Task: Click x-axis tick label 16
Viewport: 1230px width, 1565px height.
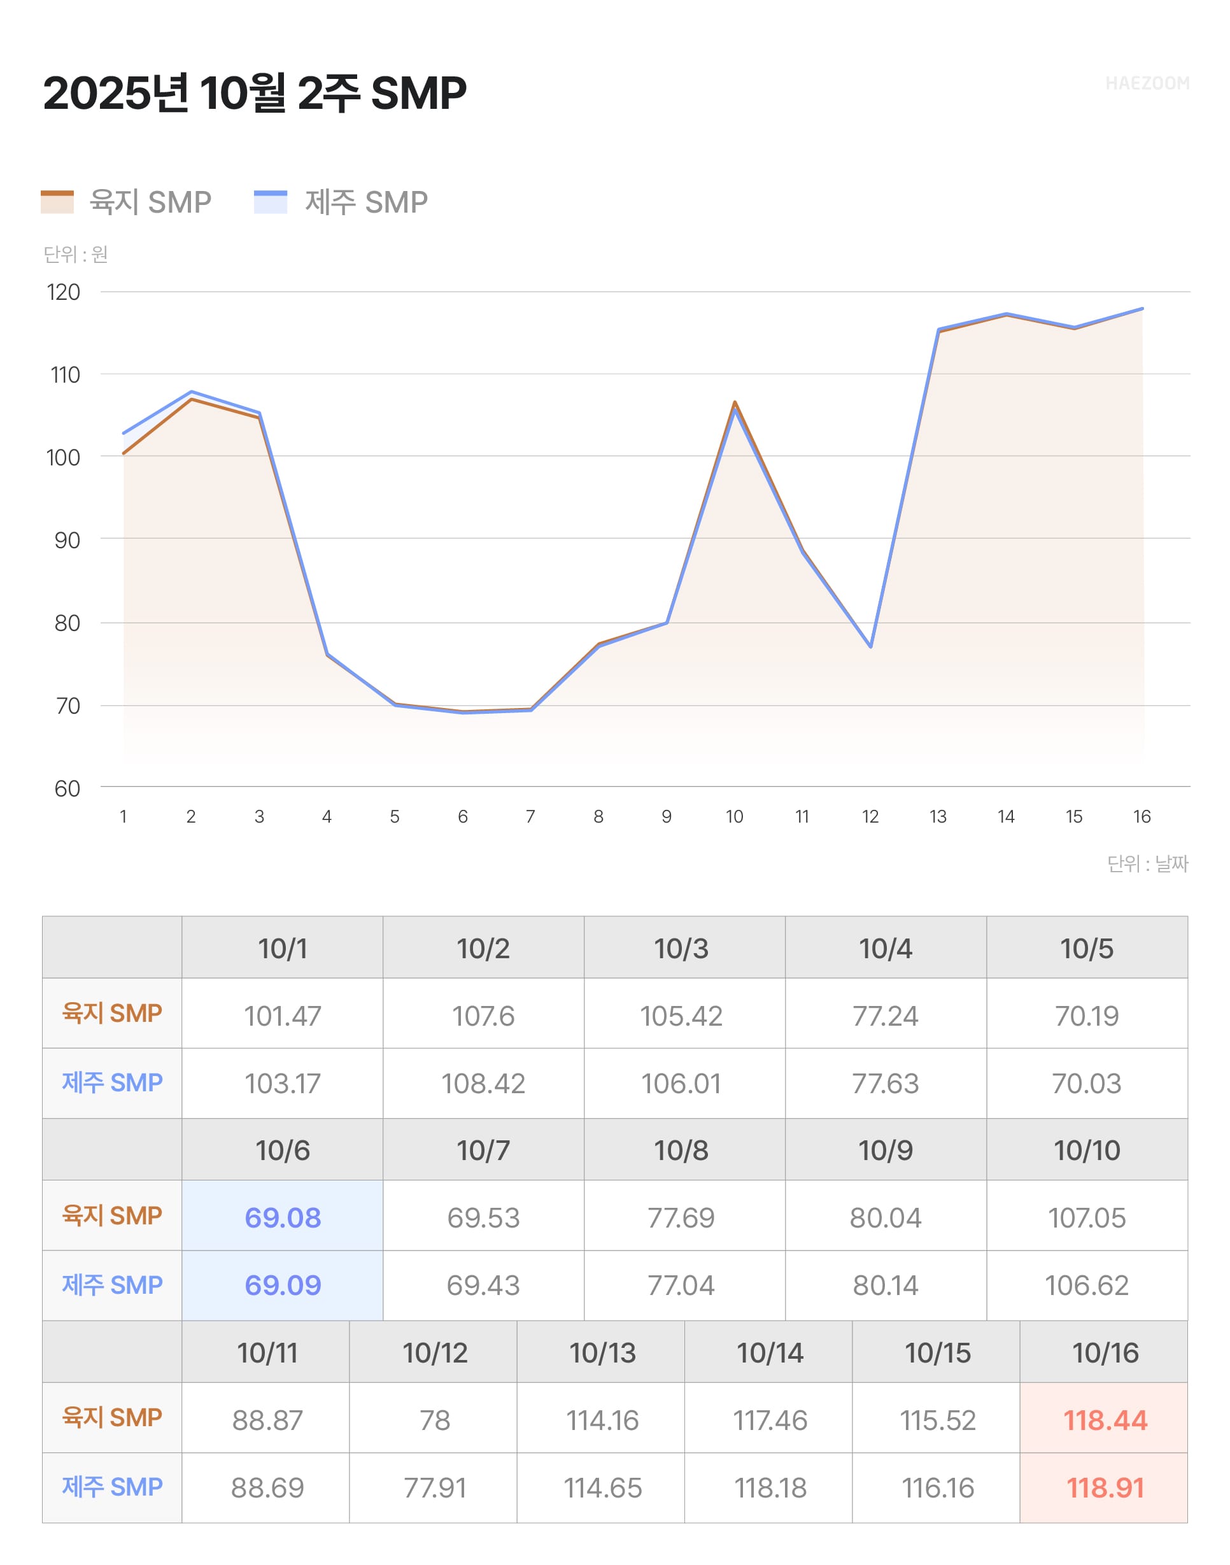Action: coord(1142,816)
